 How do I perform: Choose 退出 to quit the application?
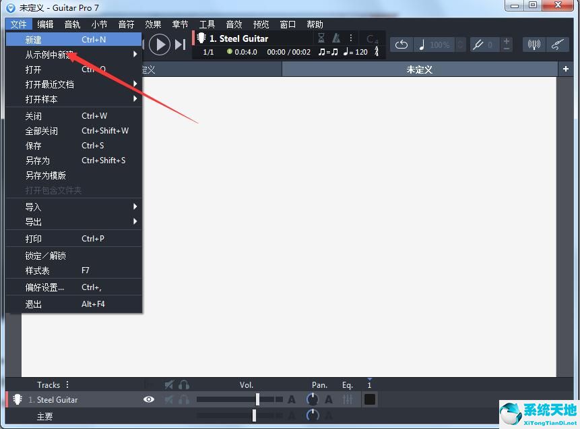click(74, 304)
